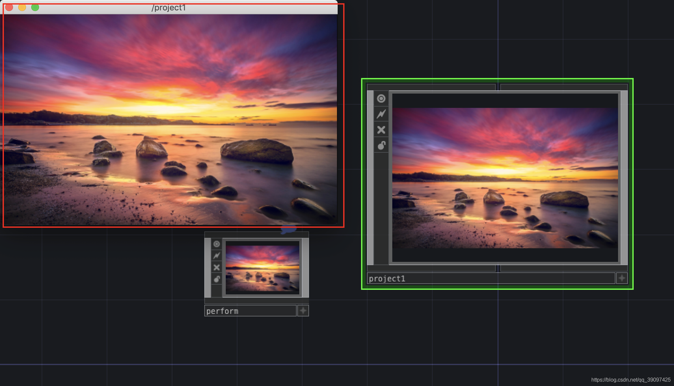Toggle the lock flag on project1 node
This screenshot has width=674, height=386.
381,145
